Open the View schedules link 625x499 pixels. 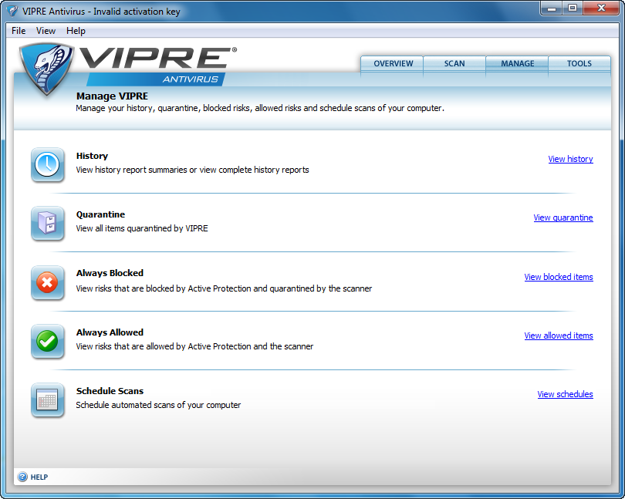coord(566,394)
